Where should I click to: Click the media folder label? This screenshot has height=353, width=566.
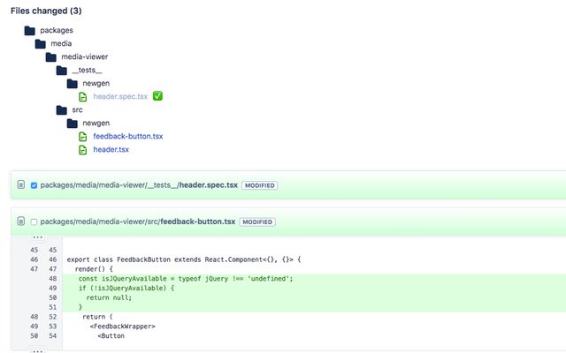(x=61, y=43)
